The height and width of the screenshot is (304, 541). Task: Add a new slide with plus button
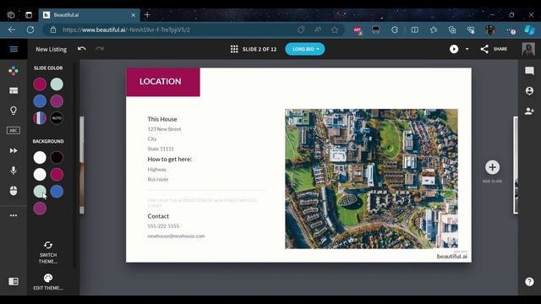pyautogui.click(x=492, y=167)
